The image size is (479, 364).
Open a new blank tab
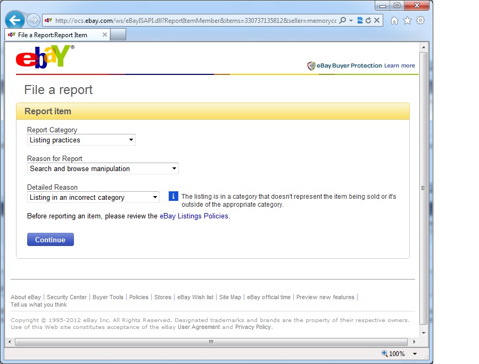(118, 35)
